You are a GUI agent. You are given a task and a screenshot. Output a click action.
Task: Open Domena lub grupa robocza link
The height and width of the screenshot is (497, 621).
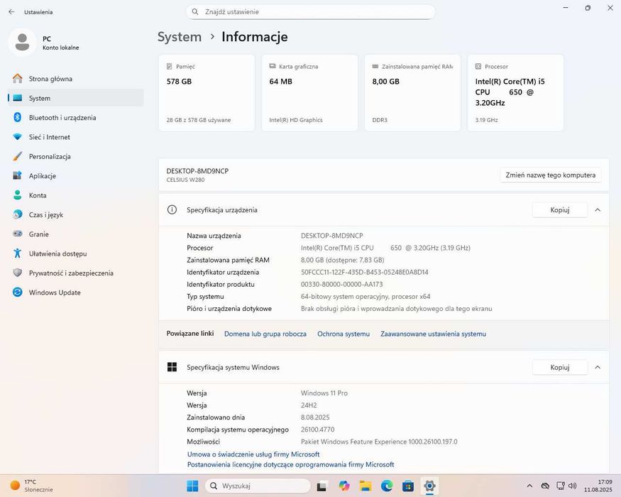click(x=265, y=334)
